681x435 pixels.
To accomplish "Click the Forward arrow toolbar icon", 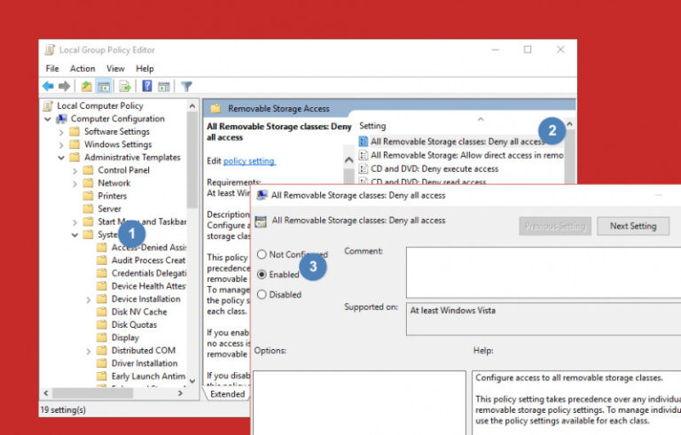I will (x=65, y=86).
